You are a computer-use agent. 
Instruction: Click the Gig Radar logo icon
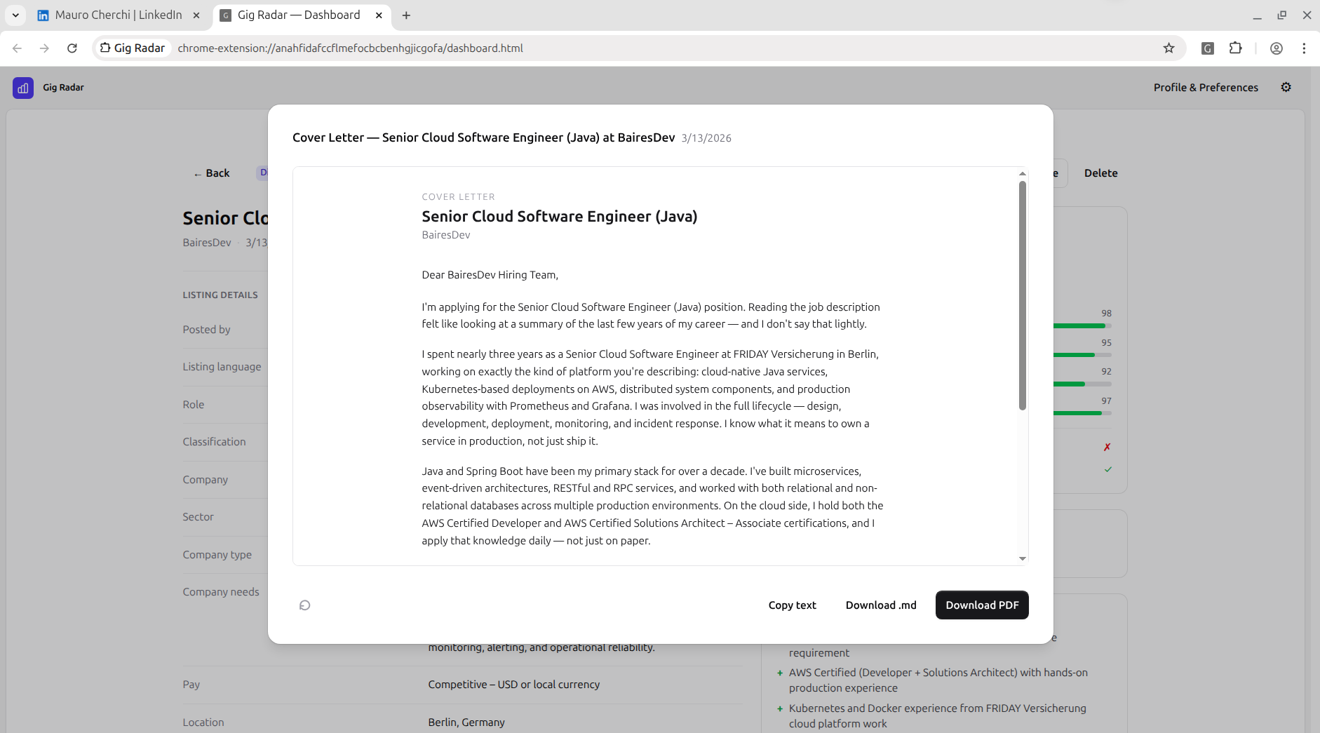click(x=23, y=88)
